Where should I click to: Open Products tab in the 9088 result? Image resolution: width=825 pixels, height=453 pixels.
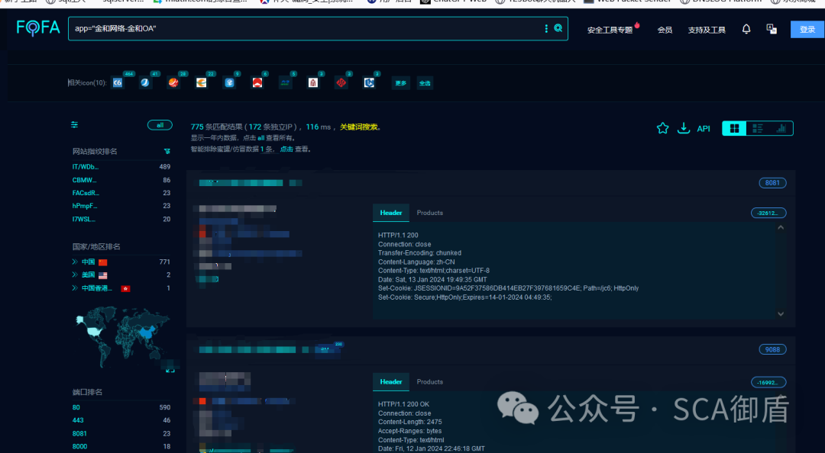tap(430, 382)
